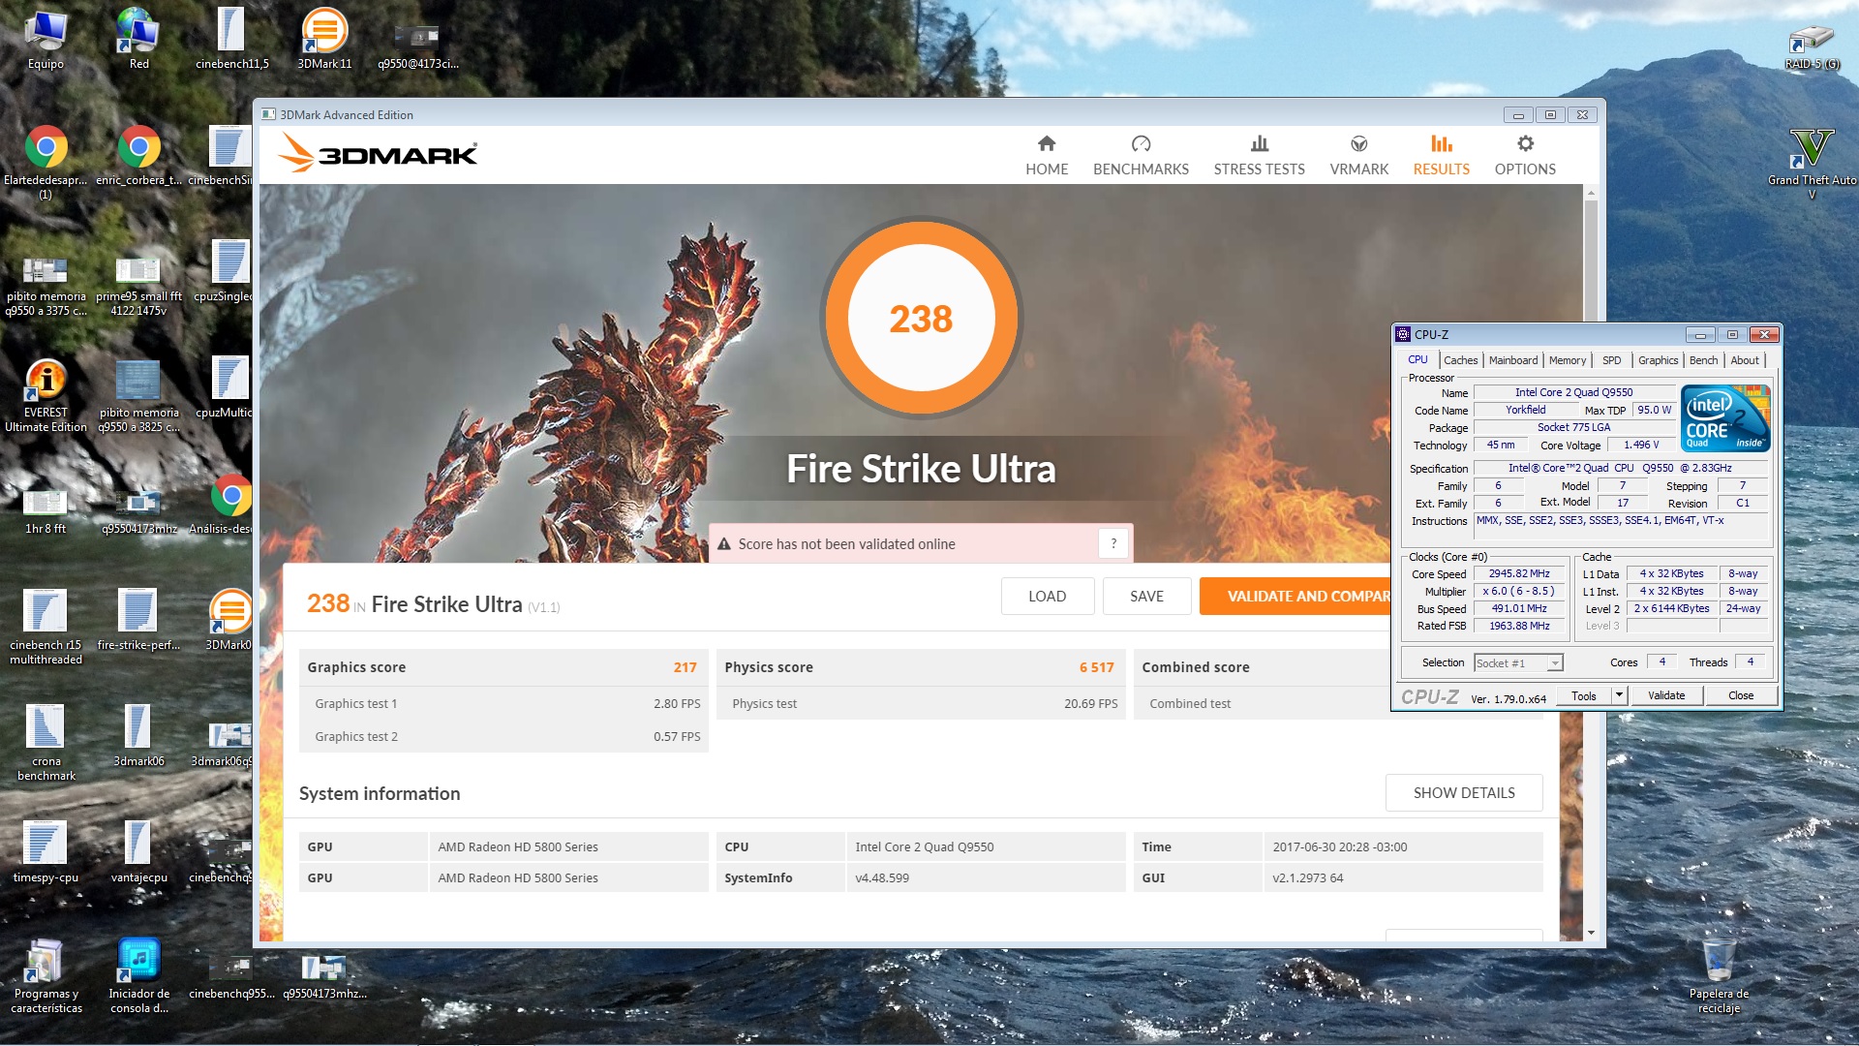Viewport: 1859px width, 1046px height.
Task: Click the LOAD result button
Action: [x=1047, y=596]
